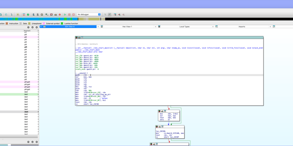293x146 pixels.
Task: Close the IDA View-A tab
Action: [41, 27]
